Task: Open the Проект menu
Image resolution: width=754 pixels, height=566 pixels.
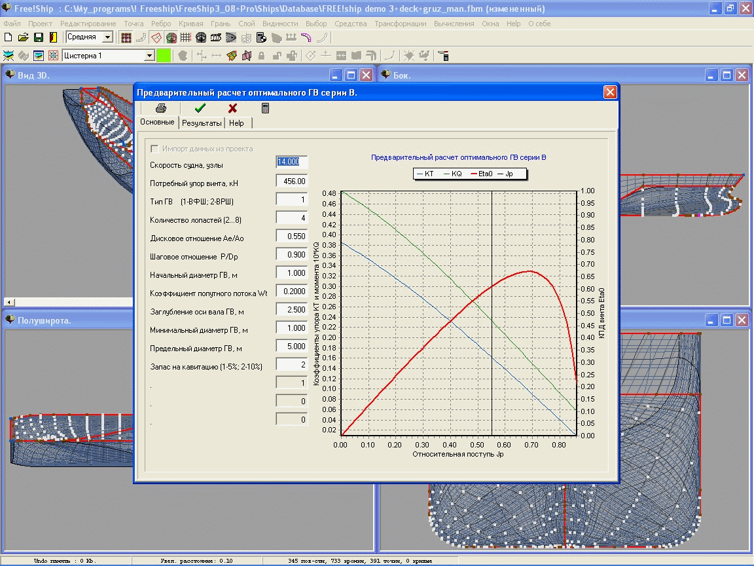Action: pyautogui.click(x=40, y=24)
